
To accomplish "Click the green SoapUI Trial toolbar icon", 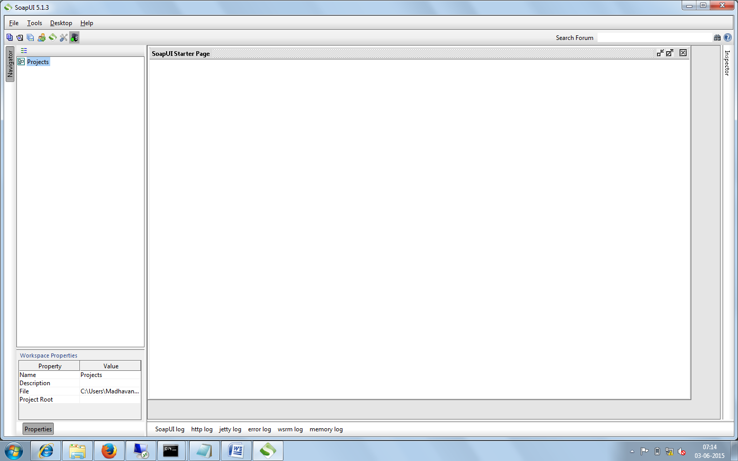I will pos(52,37).
